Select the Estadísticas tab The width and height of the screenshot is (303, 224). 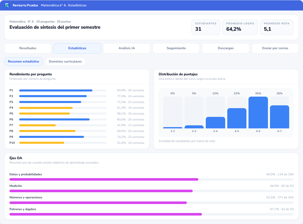[77, 48]
